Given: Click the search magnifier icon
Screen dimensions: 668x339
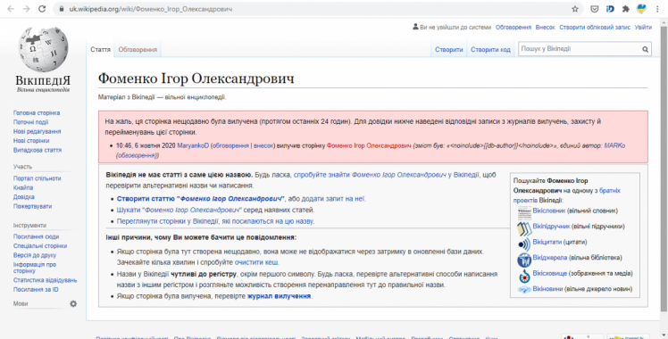Looking at the screenshot, I should point(646,49).
